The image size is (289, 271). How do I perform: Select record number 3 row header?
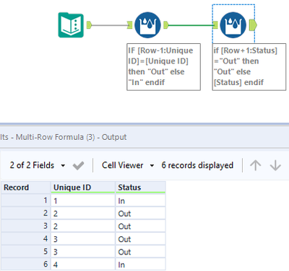click(x=25, y=226)
